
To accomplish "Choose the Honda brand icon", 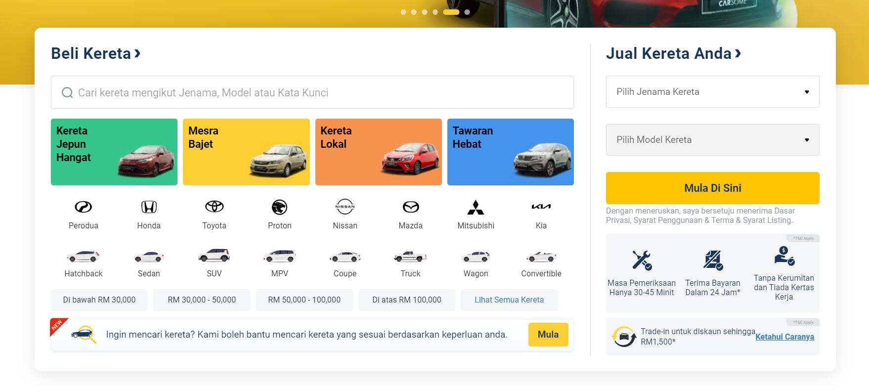I will pos(149,207).
